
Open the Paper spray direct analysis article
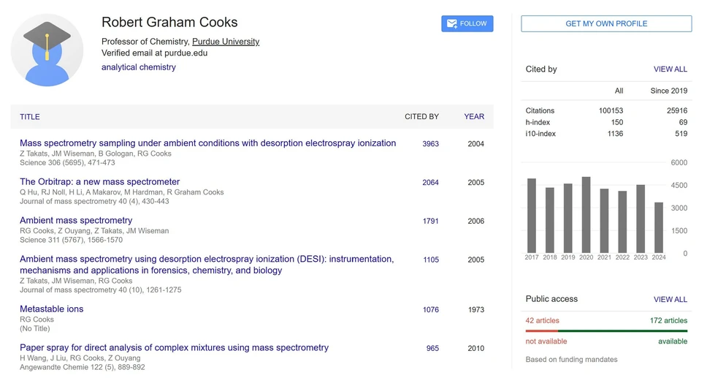(174, 348)
